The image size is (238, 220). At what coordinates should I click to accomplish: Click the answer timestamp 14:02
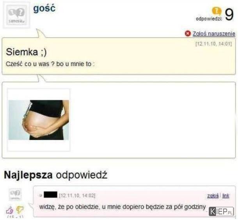pyautogui.click(x=77, y=195)
